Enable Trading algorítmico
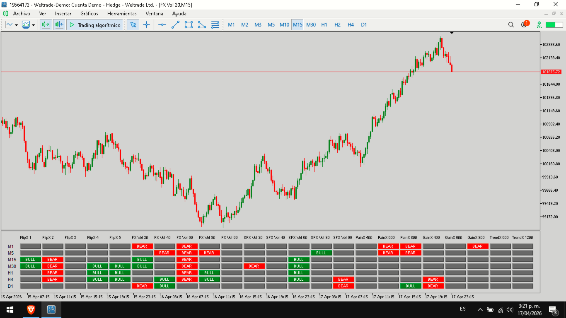 [x=95, y=25]
